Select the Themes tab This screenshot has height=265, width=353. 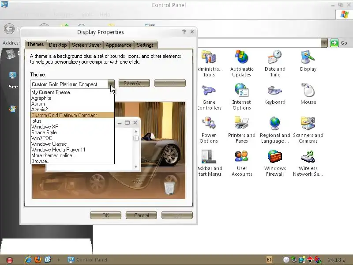[36, 44]
